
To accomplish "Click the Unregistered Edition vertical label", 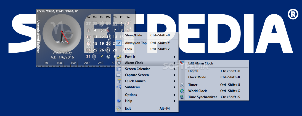I will coord(38,37).
